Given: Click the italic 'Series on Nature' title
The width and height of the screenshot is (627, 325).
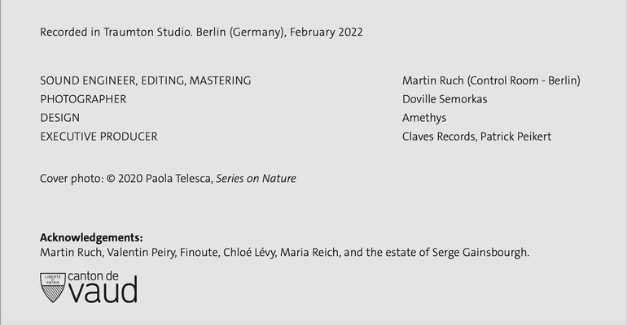Looking at the screenshot, I should [256, 179].
